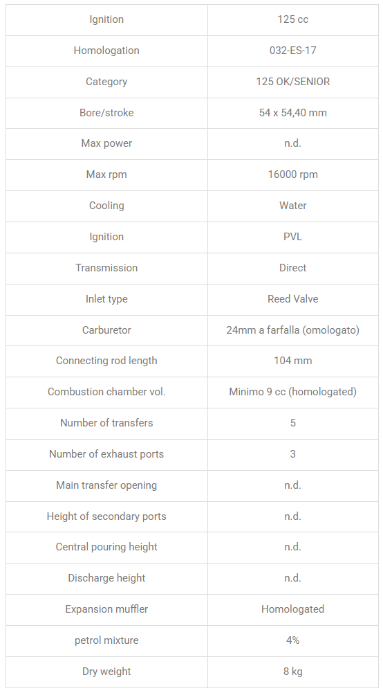Select the Reed Valve value
The image size is (383, 693).
click(293, 299)
